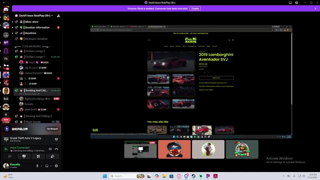Click Set a channel status text
The width and height of the screenshot is (320, 180).
point(29,94)
